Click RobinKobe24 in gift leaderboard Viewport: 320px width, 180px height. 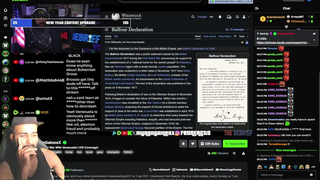[275, 17]
